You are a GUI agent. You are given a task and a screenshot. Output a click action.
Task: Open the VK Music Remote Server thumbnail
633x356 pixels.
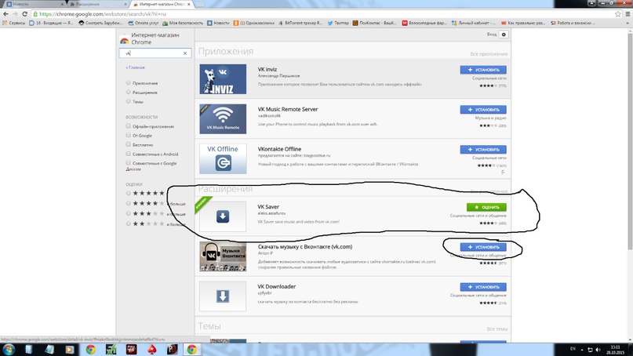click(x=223, y=119)
